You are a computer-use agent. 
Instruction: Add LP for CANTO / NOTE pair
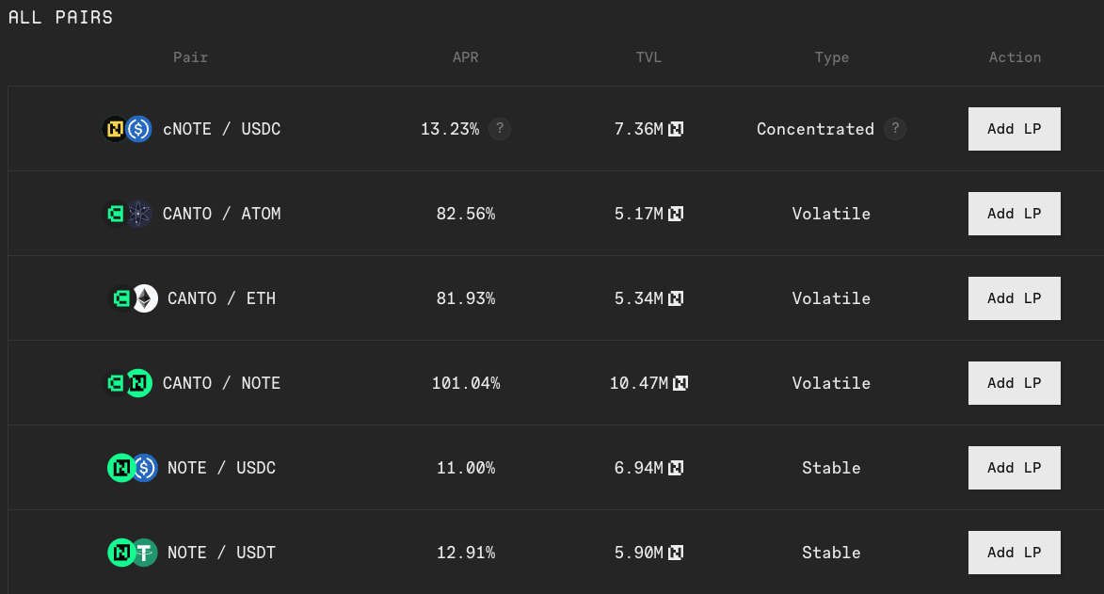1014,383
